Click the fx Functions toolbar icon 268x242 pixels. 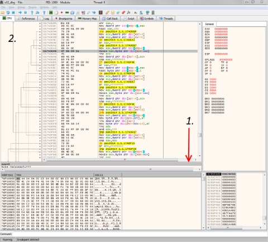pyautogui.click(x=129, y=13)
